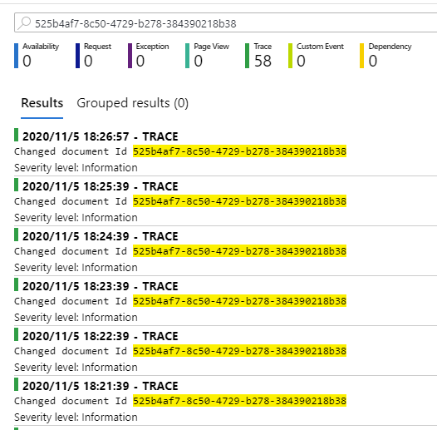This screenshot has height=430, width=437.
Task: Open the trace entry at 18:22:39
Action: coord(101,337)
